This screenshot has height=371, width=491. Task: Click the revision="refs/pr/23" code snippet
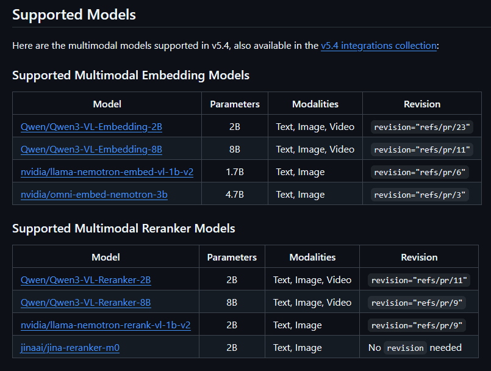click(x=422, y=128)
